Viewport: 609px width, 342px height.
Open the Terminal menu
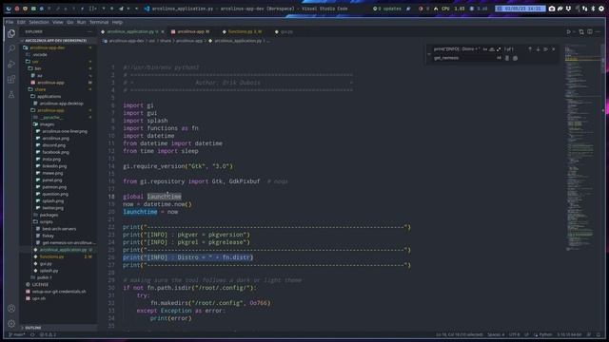pos(99,22)
